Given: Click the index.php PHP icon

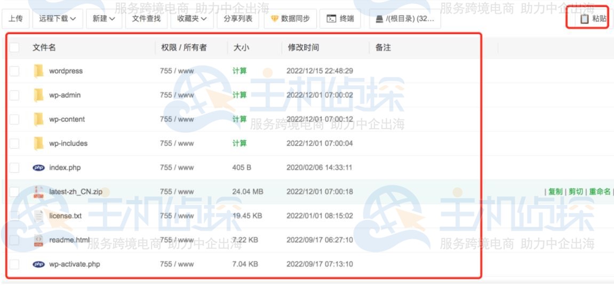Looking at the screenshot, I should (38, 168).
